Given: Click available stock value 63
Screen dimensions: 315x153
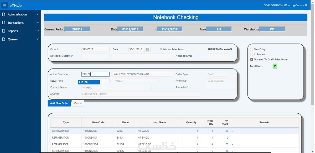Looking at the screenshot, I should point(227,144).
